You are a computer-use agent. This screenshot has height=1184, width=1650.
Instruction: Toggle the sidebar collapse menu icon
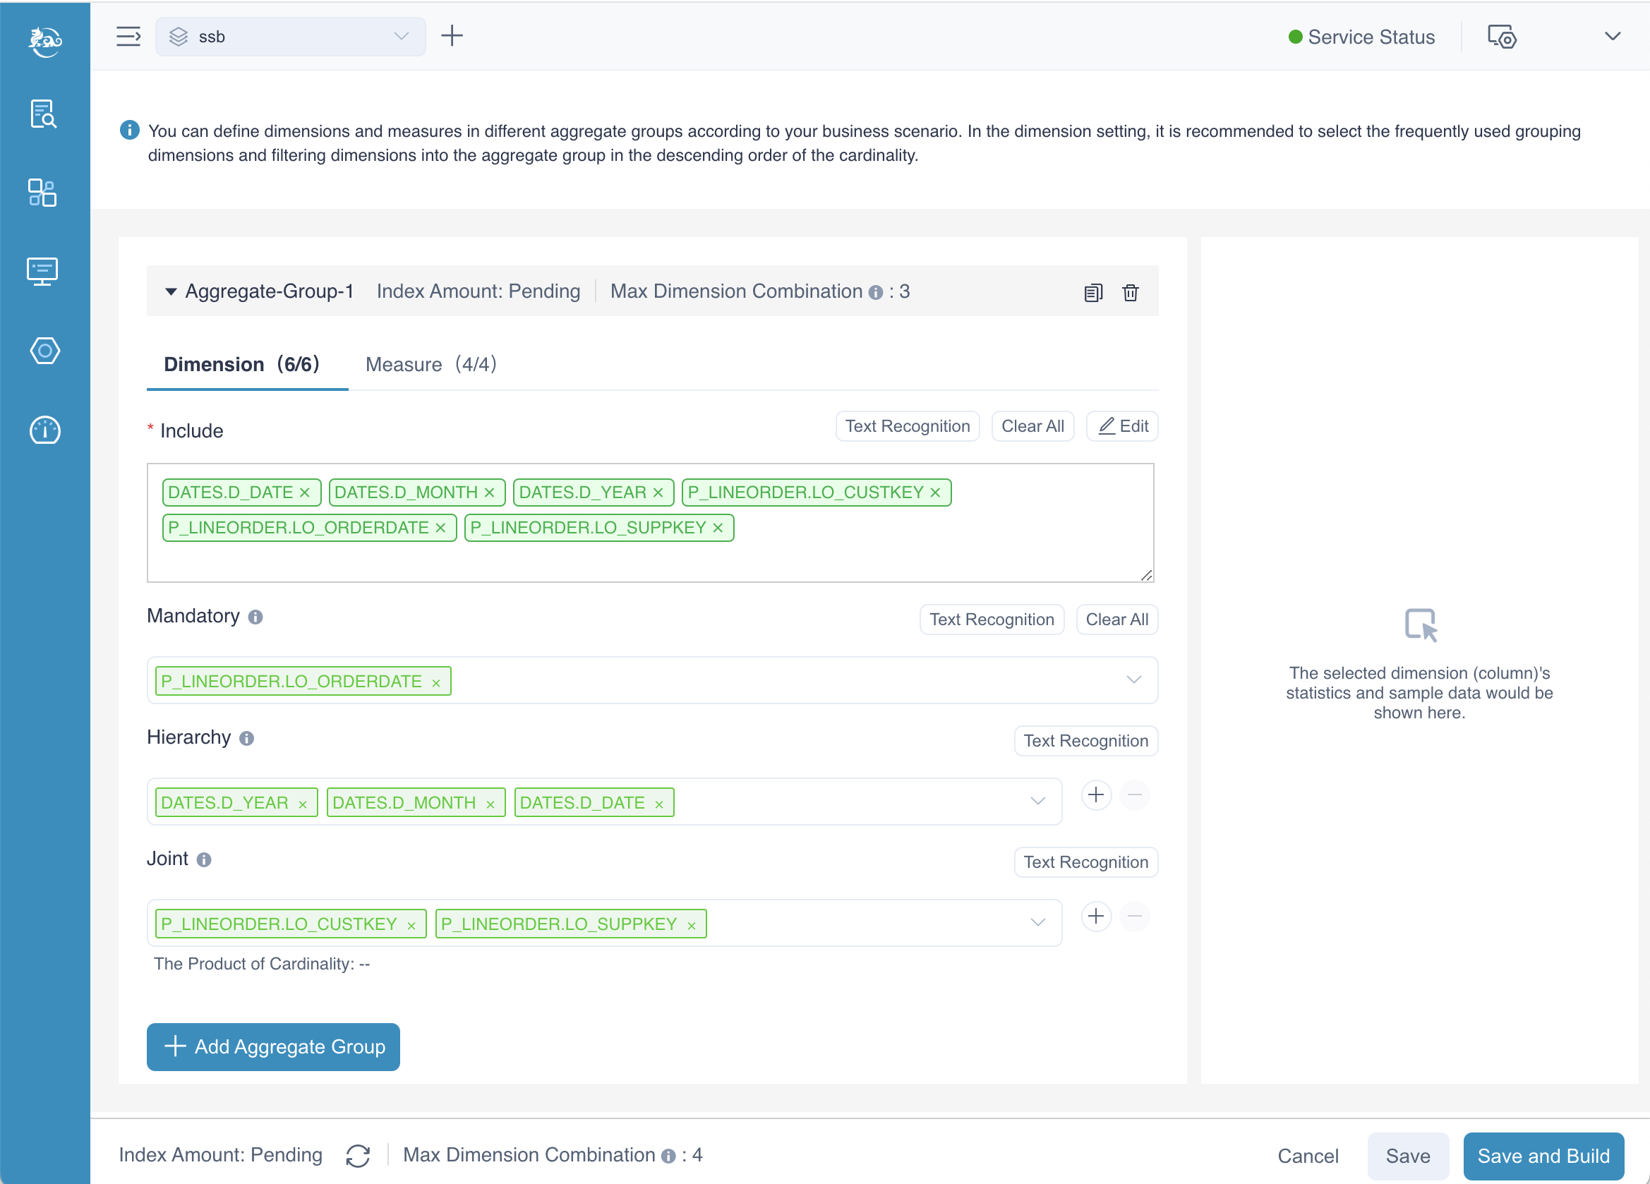(x=128, y=37)
